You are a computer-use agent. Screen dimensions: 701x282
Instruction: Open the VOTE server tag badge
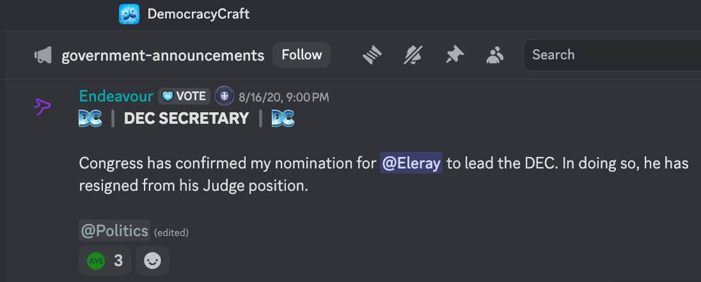point(184,96)
